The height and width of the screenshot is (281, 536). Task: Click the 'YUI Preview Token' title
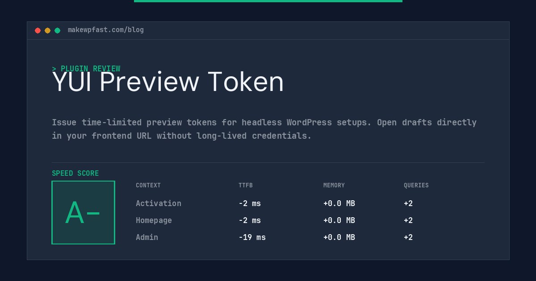coord(168,82)
